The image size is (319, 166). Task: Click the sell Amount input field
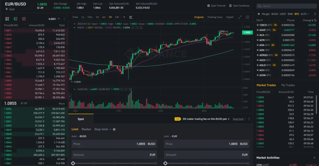coord(207,155)
